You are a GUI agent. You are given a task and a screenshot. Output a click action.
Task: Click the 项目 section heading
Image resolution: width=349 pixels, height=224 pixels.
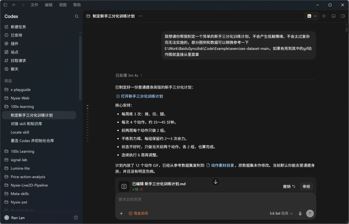(x=8, y=81)
